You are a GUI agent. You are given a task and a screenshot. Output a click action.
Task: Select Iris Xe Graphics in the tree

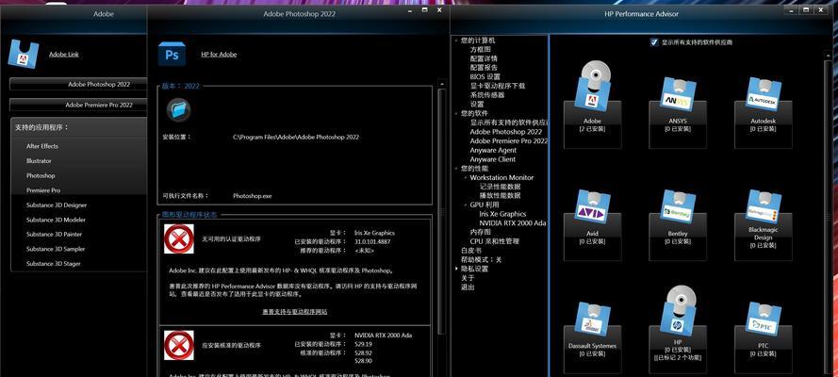point(502,214)
